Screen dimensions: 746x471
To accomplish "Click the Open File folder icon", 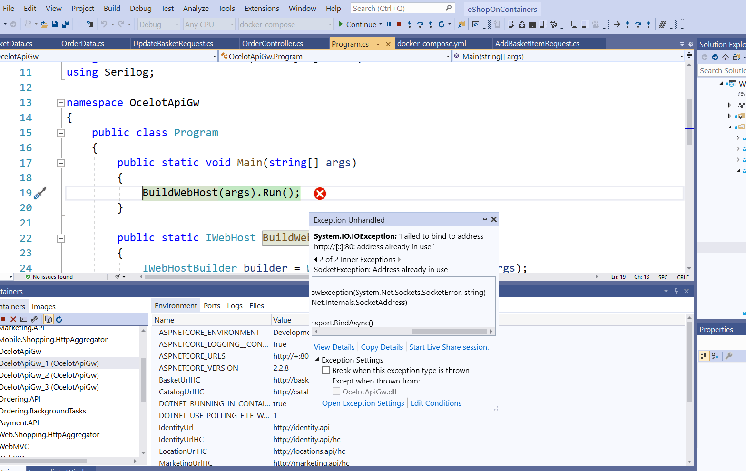I will [44, 24].
